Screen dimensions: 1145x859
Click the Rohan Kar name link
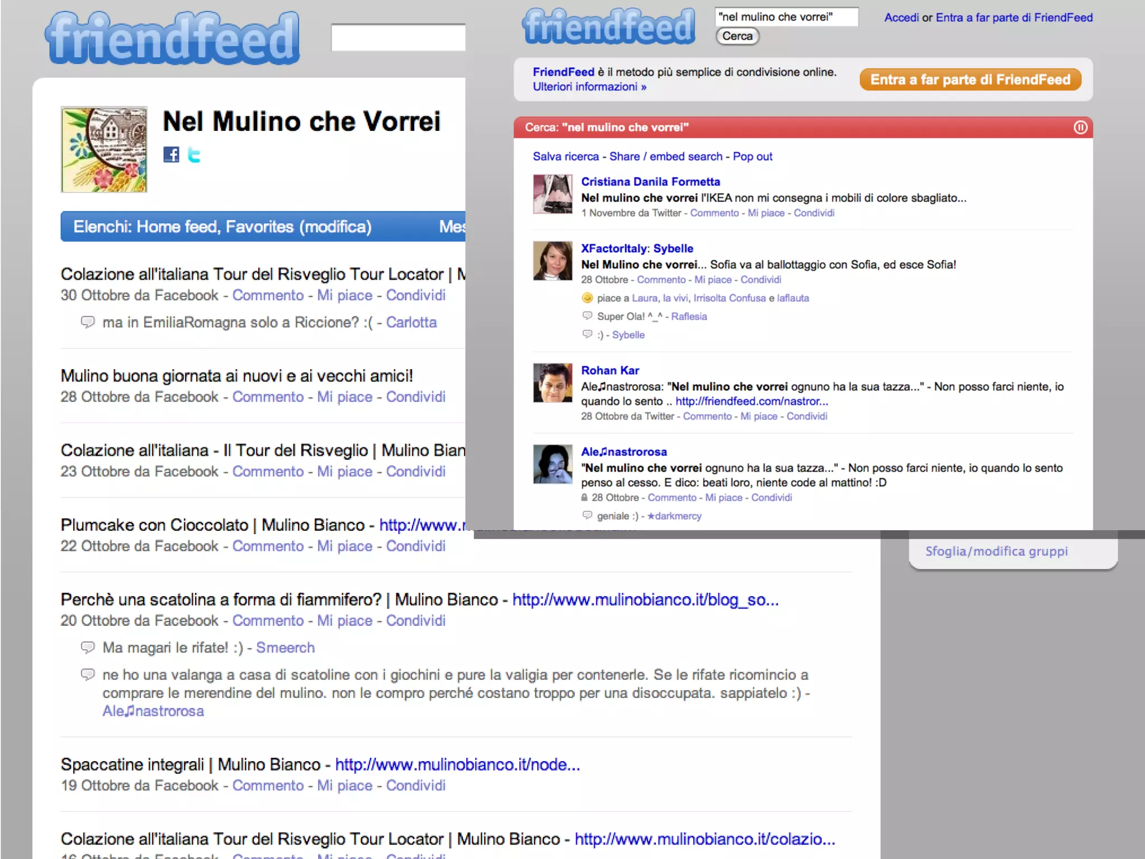point(610,370)
